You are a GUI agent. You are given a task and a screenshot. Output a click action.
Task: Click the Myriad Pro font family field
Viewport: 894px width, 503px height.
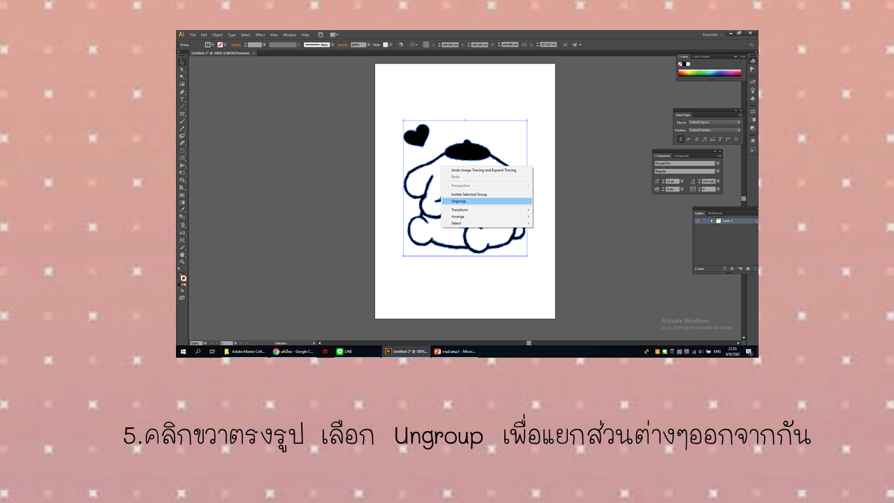(684, 163)
